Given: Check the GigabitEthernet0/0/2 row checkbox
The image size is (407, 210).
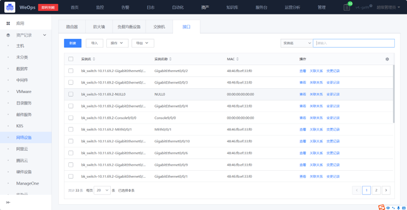Looking at the screenshot, I should point(70,71).
